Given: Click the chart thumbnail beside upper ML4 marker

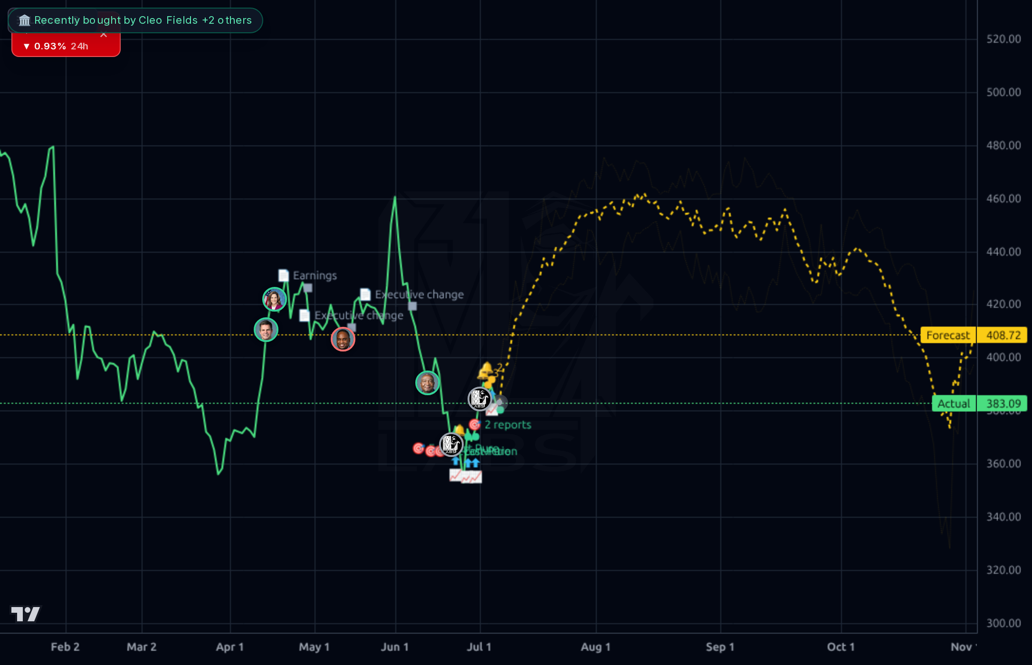Looking at the screenshot, I should pos(492,410).
